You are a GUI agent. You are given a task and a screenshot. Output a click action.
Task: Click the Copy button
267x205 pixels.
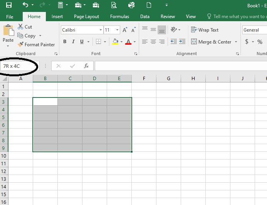(27, 36)
